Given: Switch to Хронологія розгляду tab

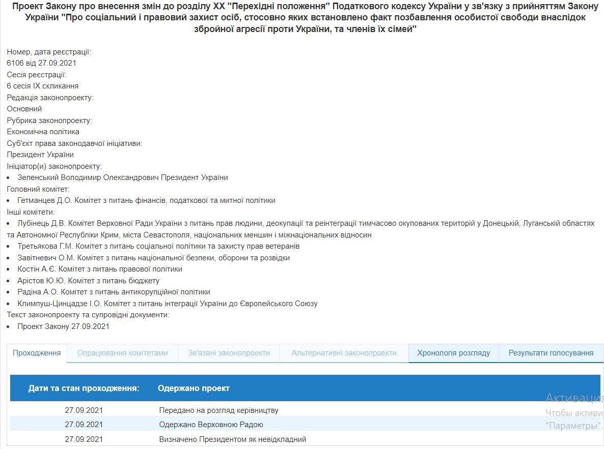Looking at the screenshot, I should tap(453, 353).
